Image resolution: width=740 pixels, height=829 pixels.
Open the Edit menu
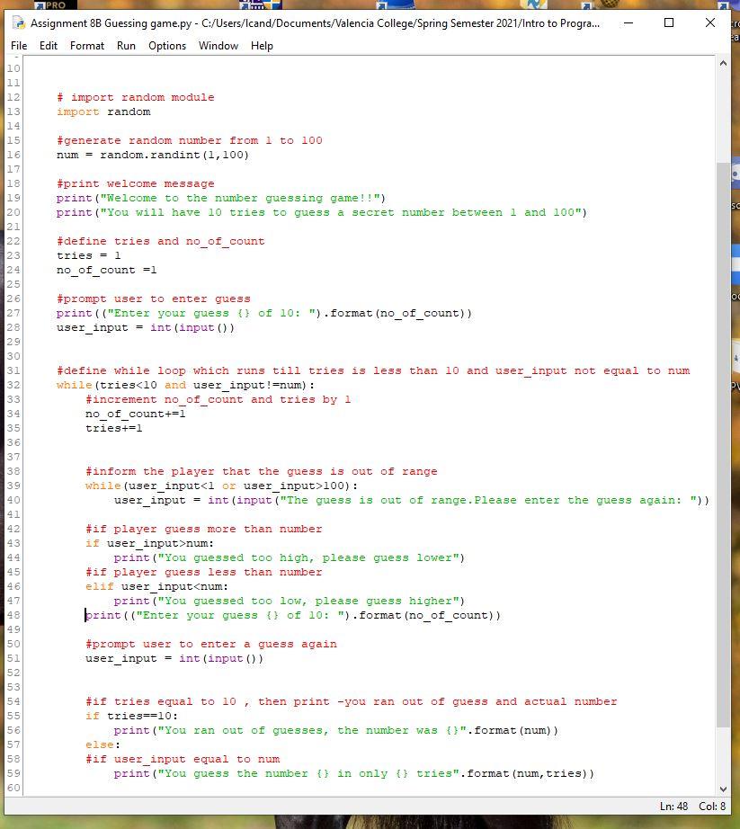pyautogui.click(x=48, y=46)
